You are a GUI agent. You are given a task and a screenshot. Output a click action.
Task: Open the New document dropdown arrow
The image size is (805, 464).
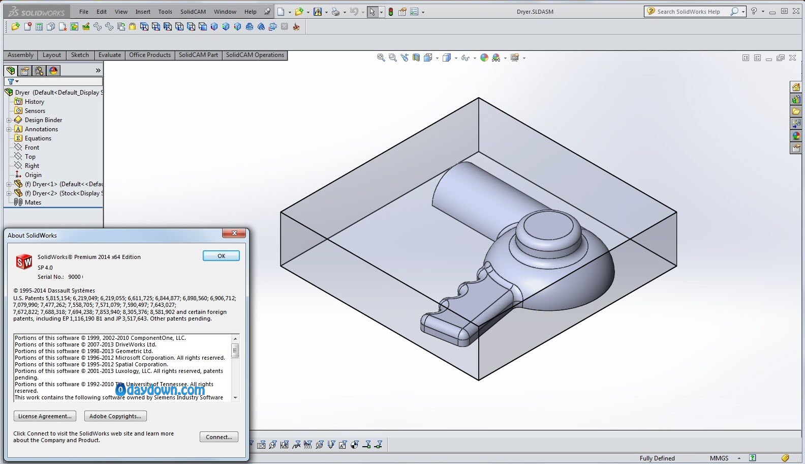[x=290, y=12]
